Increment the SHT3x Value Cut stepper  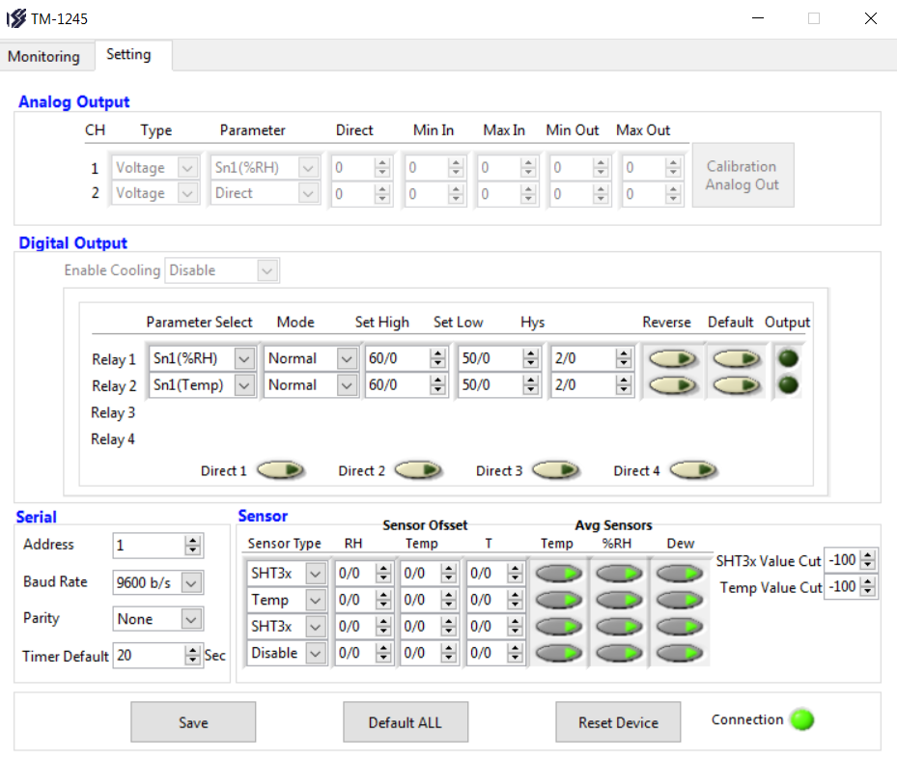tap(869, 555)
